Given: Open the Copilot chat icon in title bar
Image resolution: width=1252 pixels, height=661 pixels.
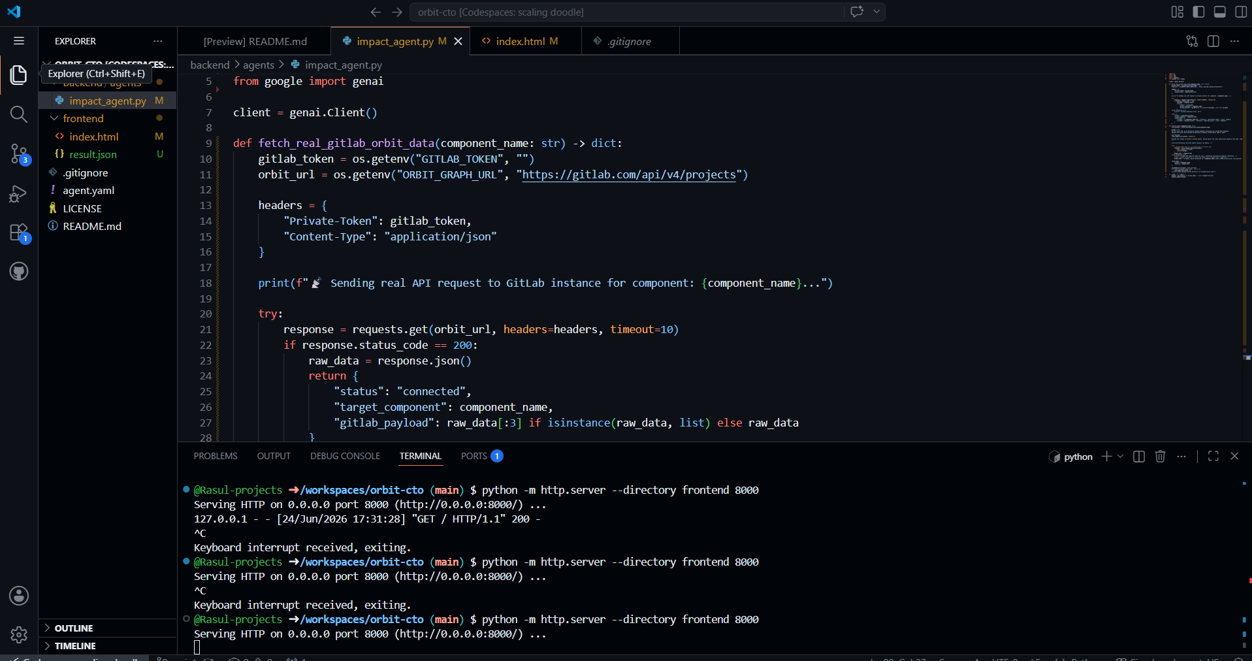Looking at the screenshot, I should coord(857,12).
